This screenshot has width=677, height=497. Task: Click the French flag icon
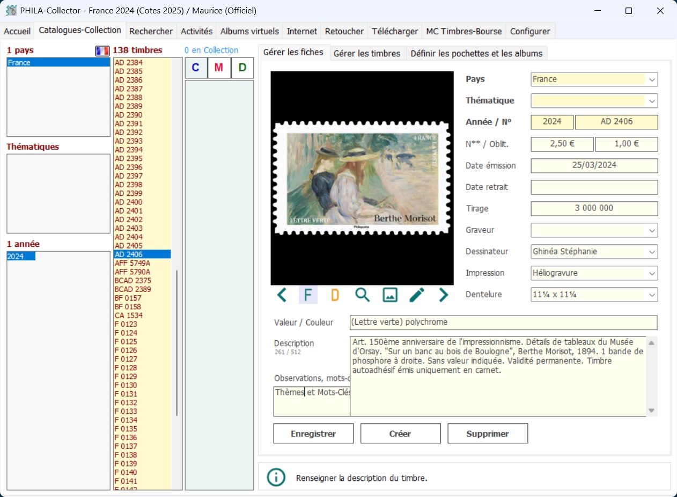coord(102,50)
